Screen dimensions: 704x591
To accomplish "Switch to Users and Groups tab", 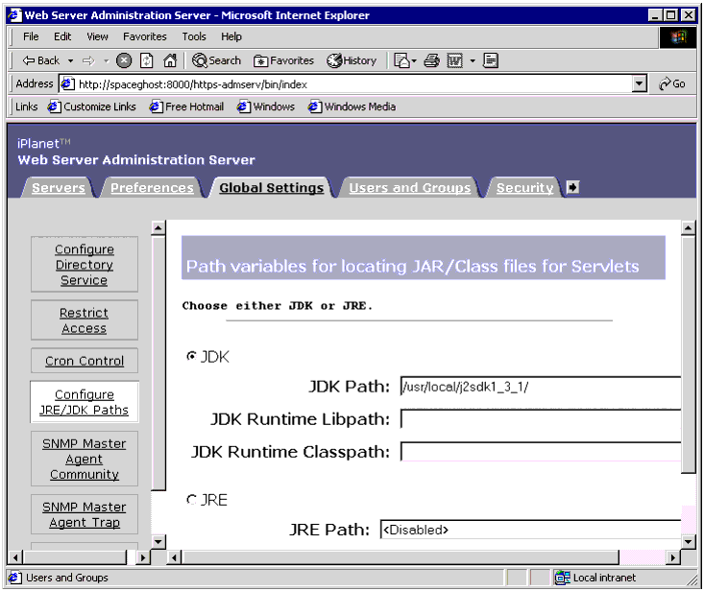I will pos(410,187).
